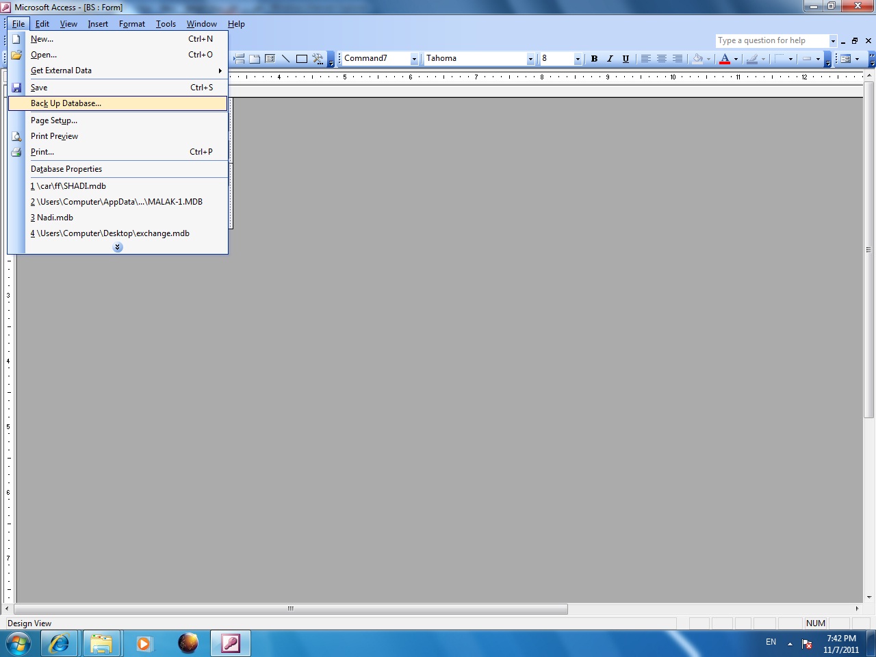Toggle Italic formatting
876x657 pixels.
coord(610,59)
